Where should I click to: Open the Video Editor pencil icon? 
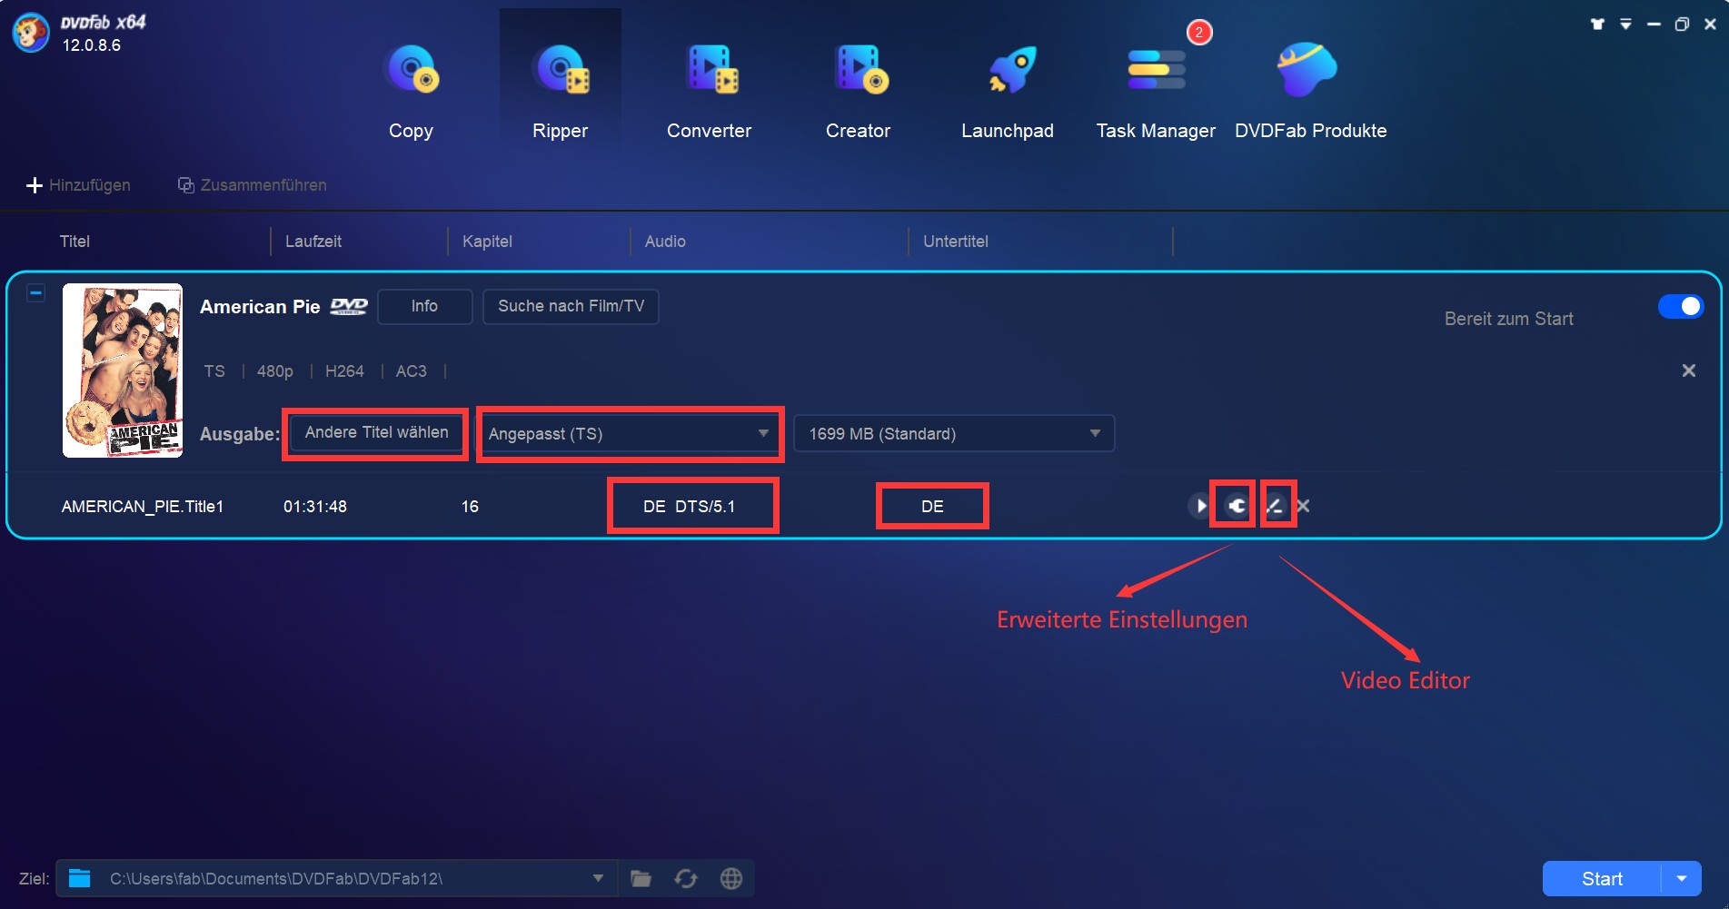(x=1275, y=506)
